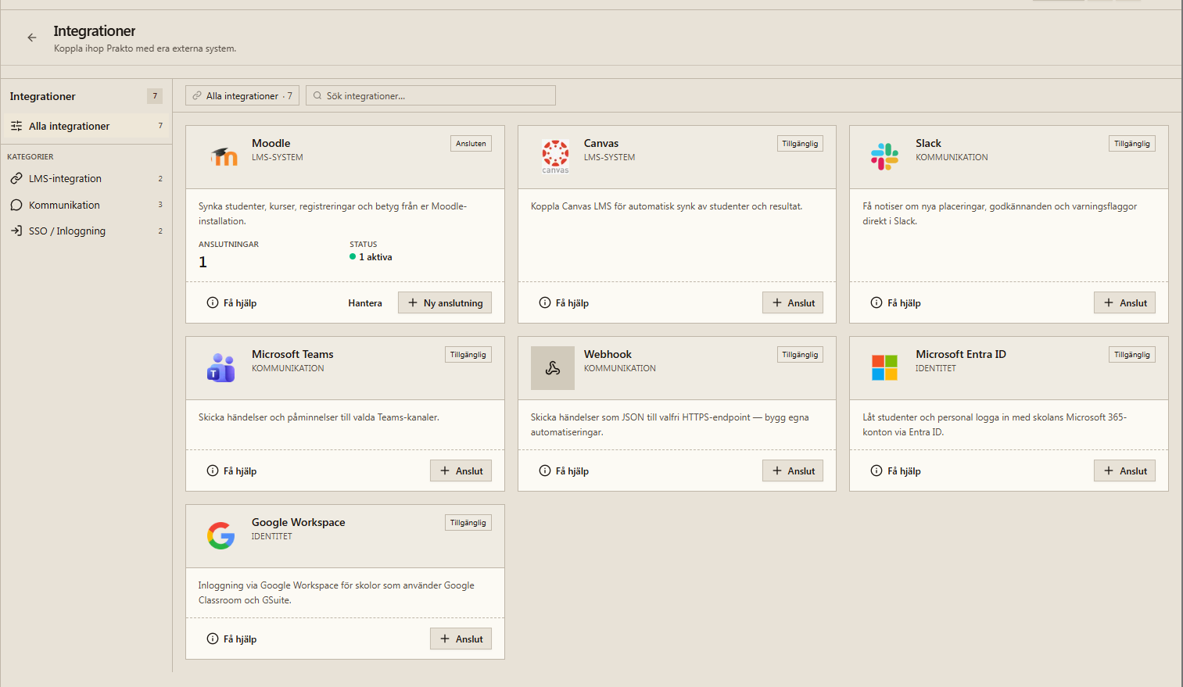This screenshot has width=1183, height=687.
Task: Click the Ansluten badge on Moodle
Action: click(x=471, y=144)
